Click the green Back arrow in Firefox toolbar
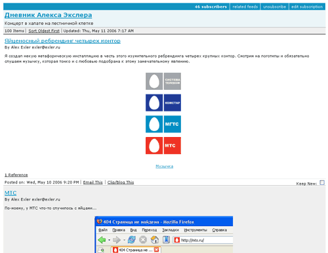This screenshot has width=328, height=253. tap(102, 240)
